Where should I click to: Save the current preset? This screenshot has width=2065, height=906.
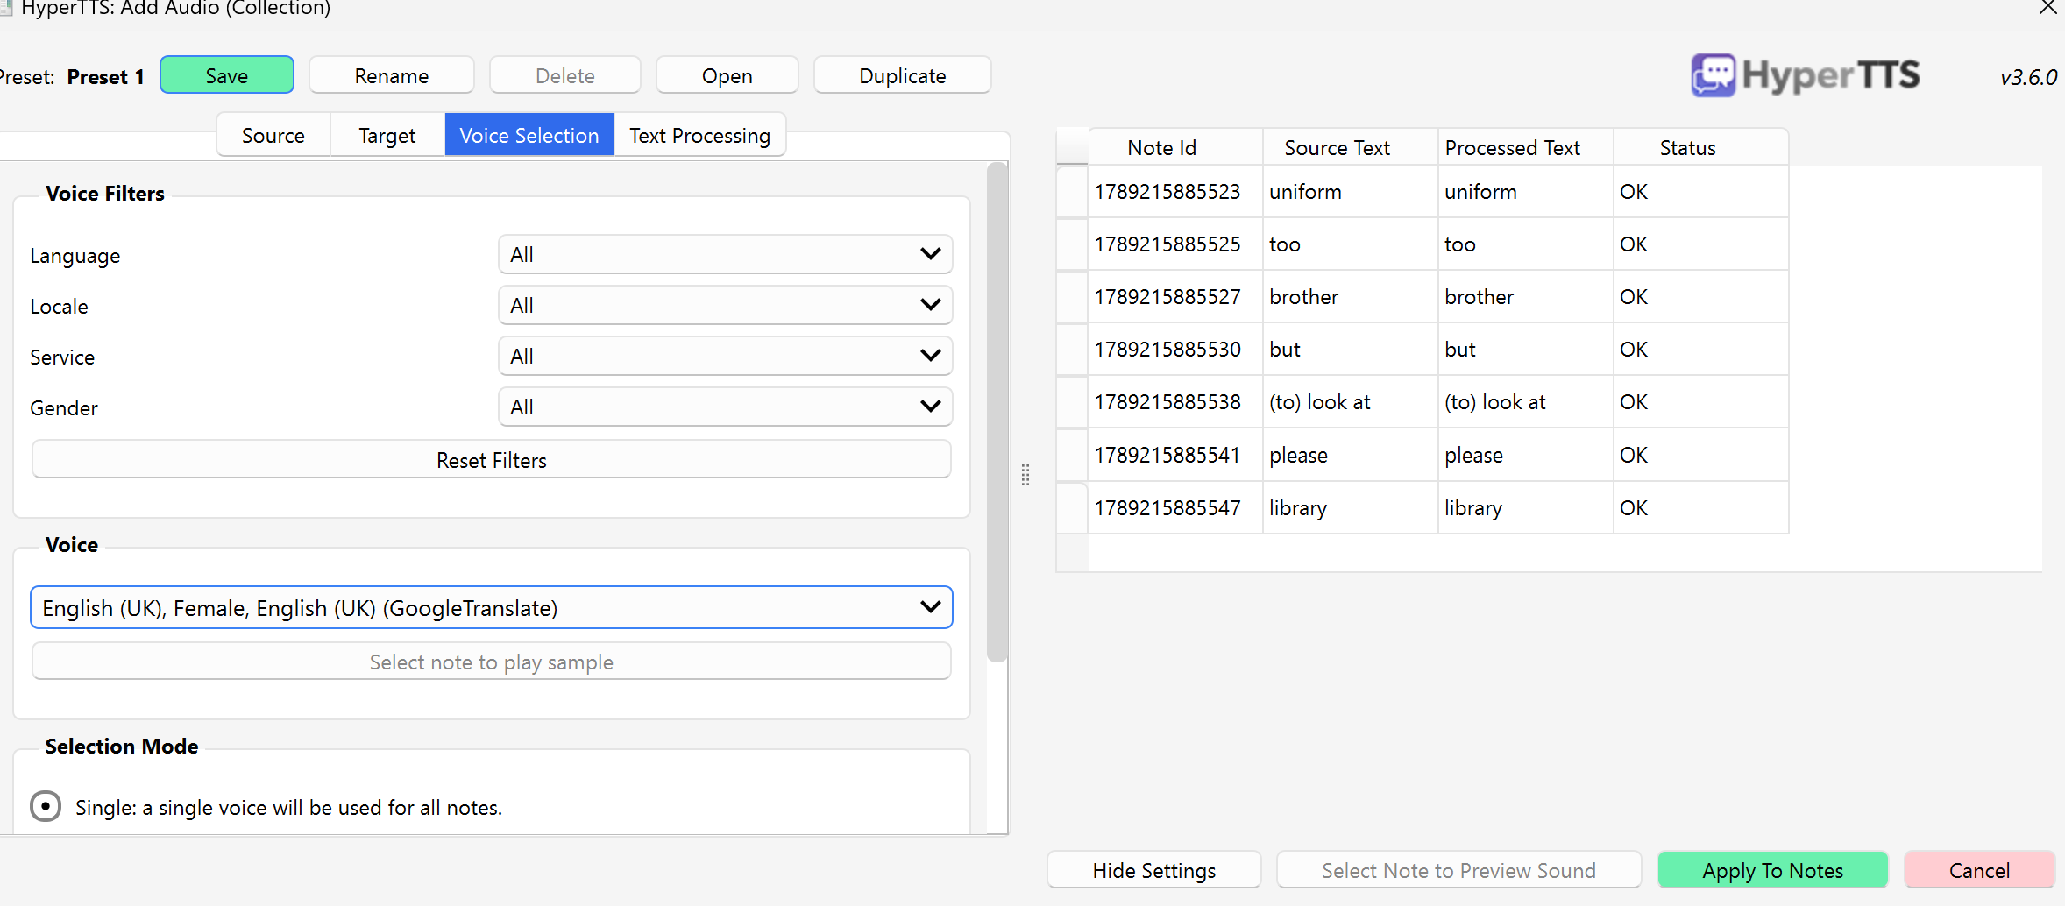[x=227, y=75]
